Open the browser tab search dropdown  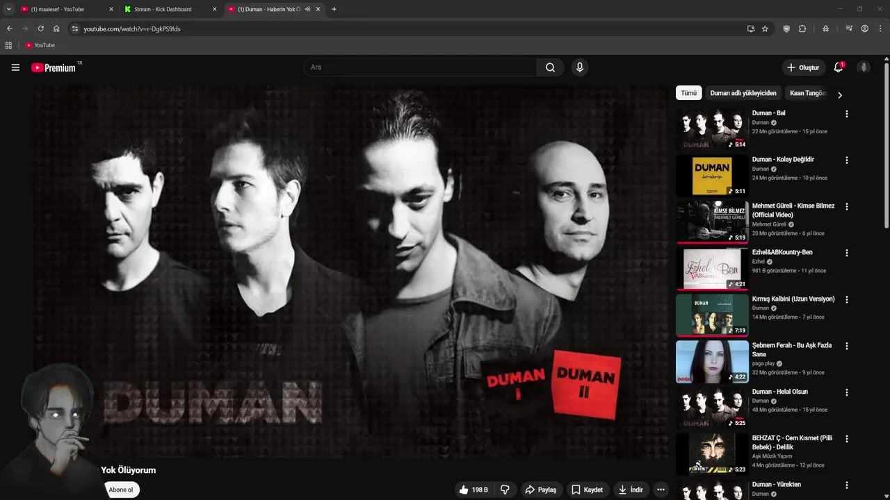[x=9, y=9]
